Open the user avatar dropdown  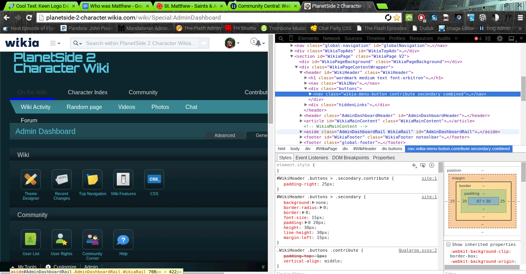(232, 43)
